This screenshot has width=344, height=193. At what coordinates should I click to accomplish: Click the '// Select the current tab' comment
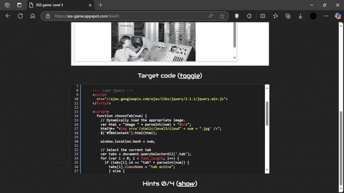(126, 150)
